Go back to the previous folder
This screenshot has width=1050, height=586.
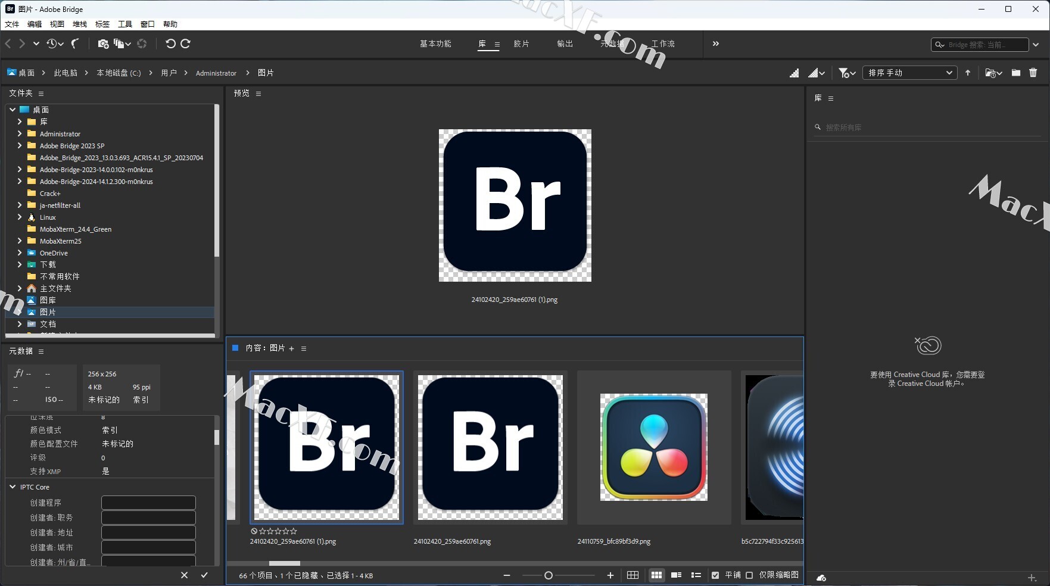point(8,43)
